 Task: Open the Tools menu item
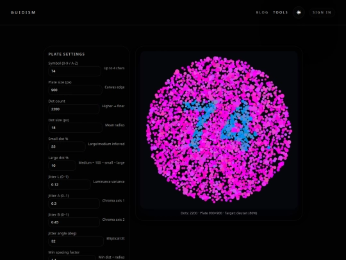tap(280, 12)
